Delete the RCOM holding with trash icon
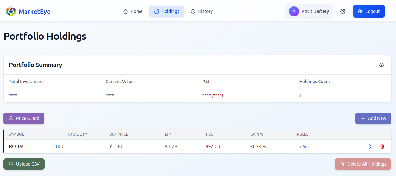 tap(382, 146)
